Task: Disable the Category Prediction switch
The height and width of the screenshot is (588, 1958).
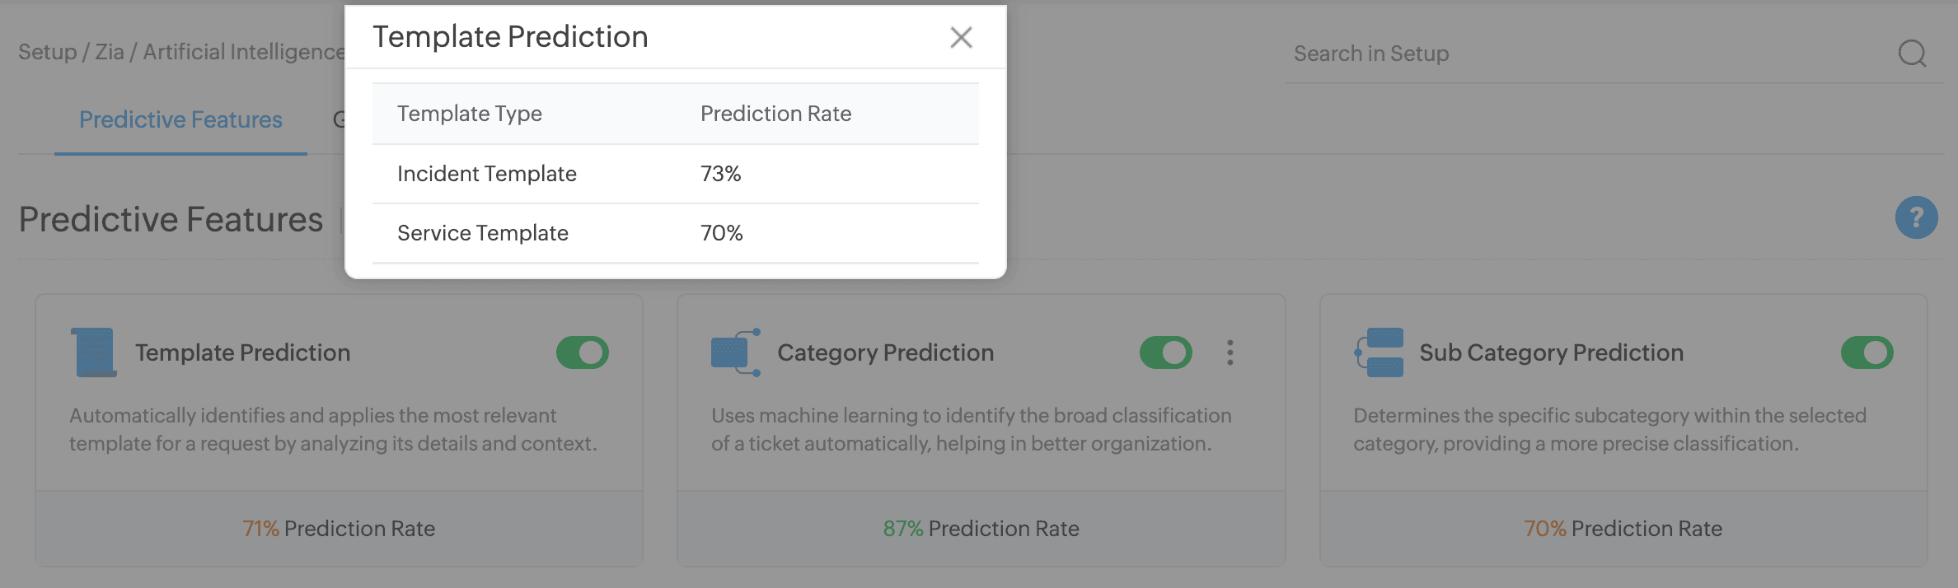Action: point(1165,352)
